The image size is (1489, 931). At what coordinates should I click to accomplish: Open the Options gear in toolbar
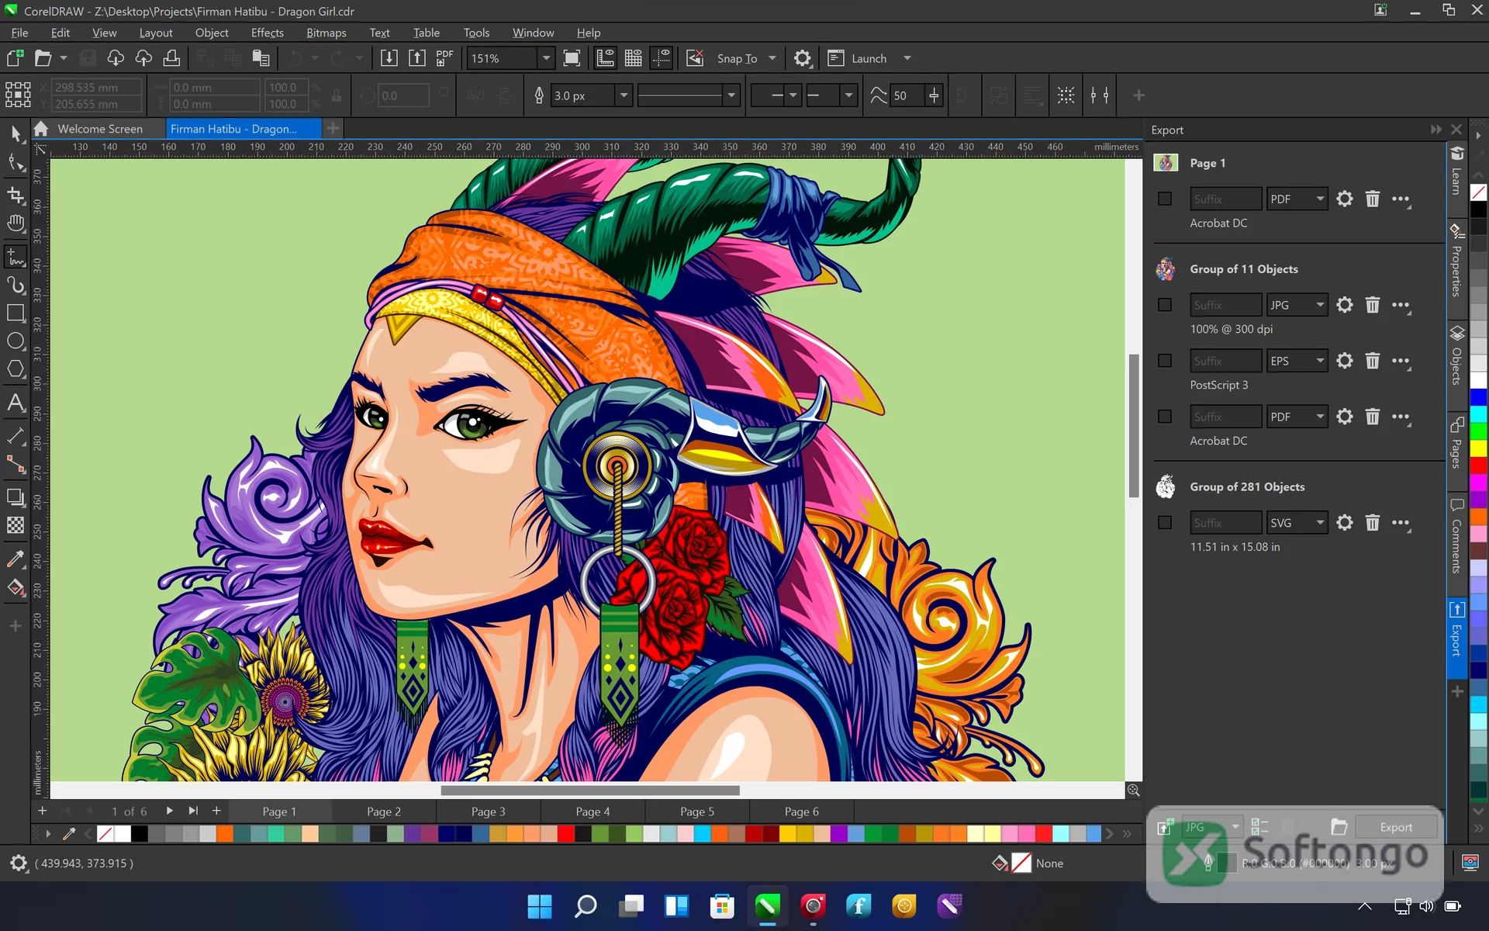pyautogui.click(x=803, y=58)
